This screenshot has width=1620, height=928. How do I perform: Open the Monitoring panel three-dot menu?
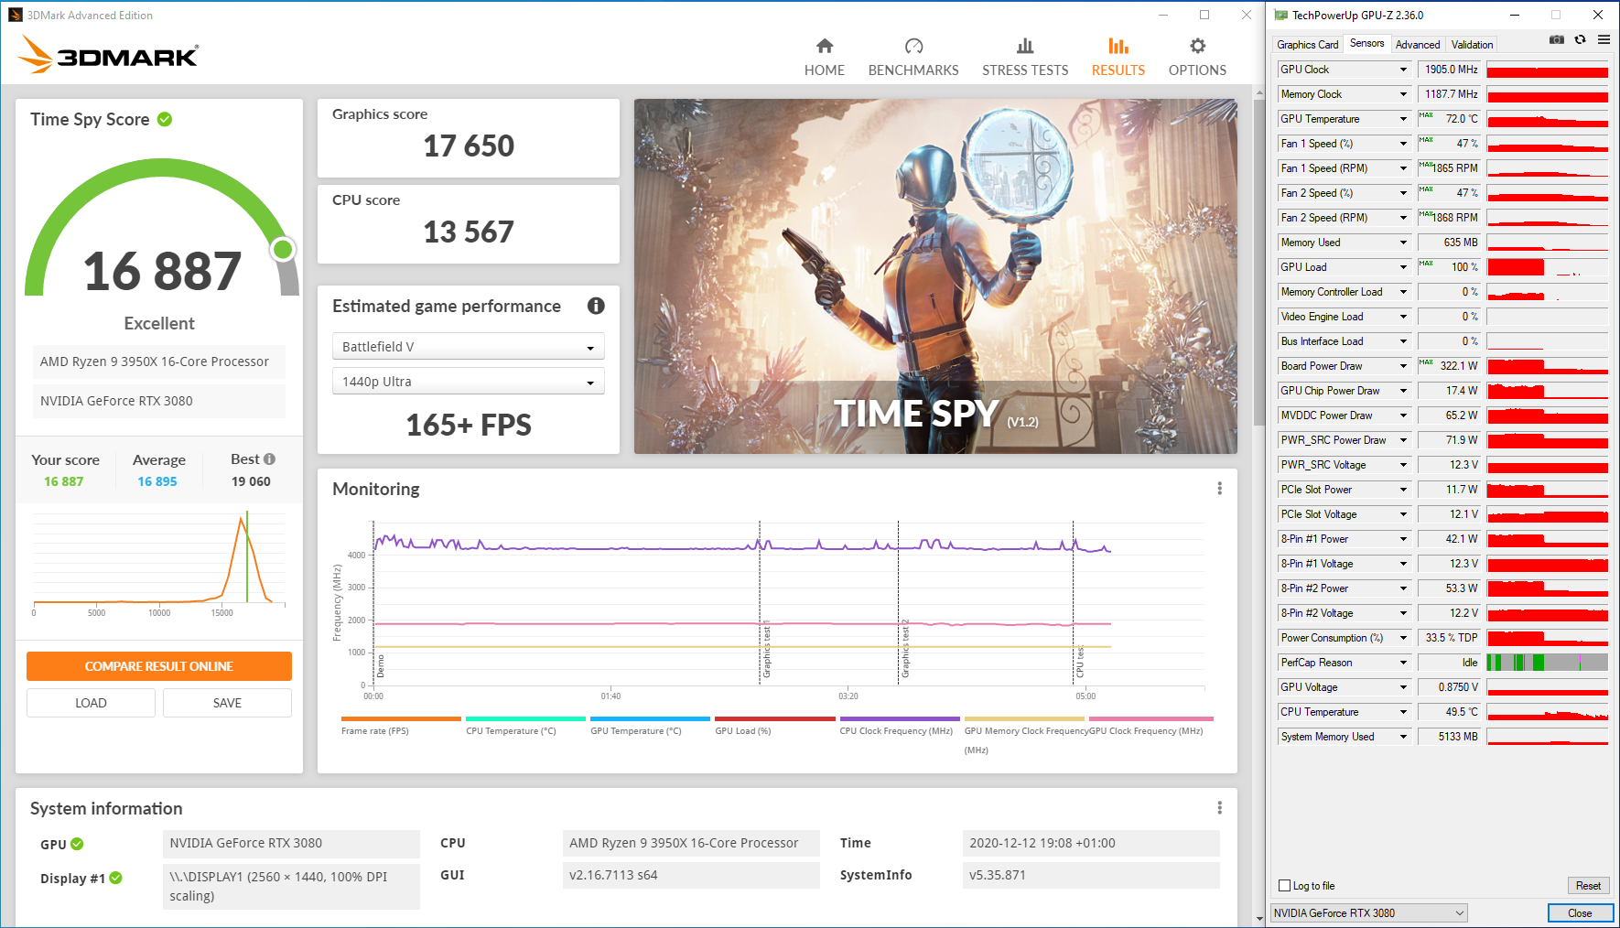point(1219,489)
